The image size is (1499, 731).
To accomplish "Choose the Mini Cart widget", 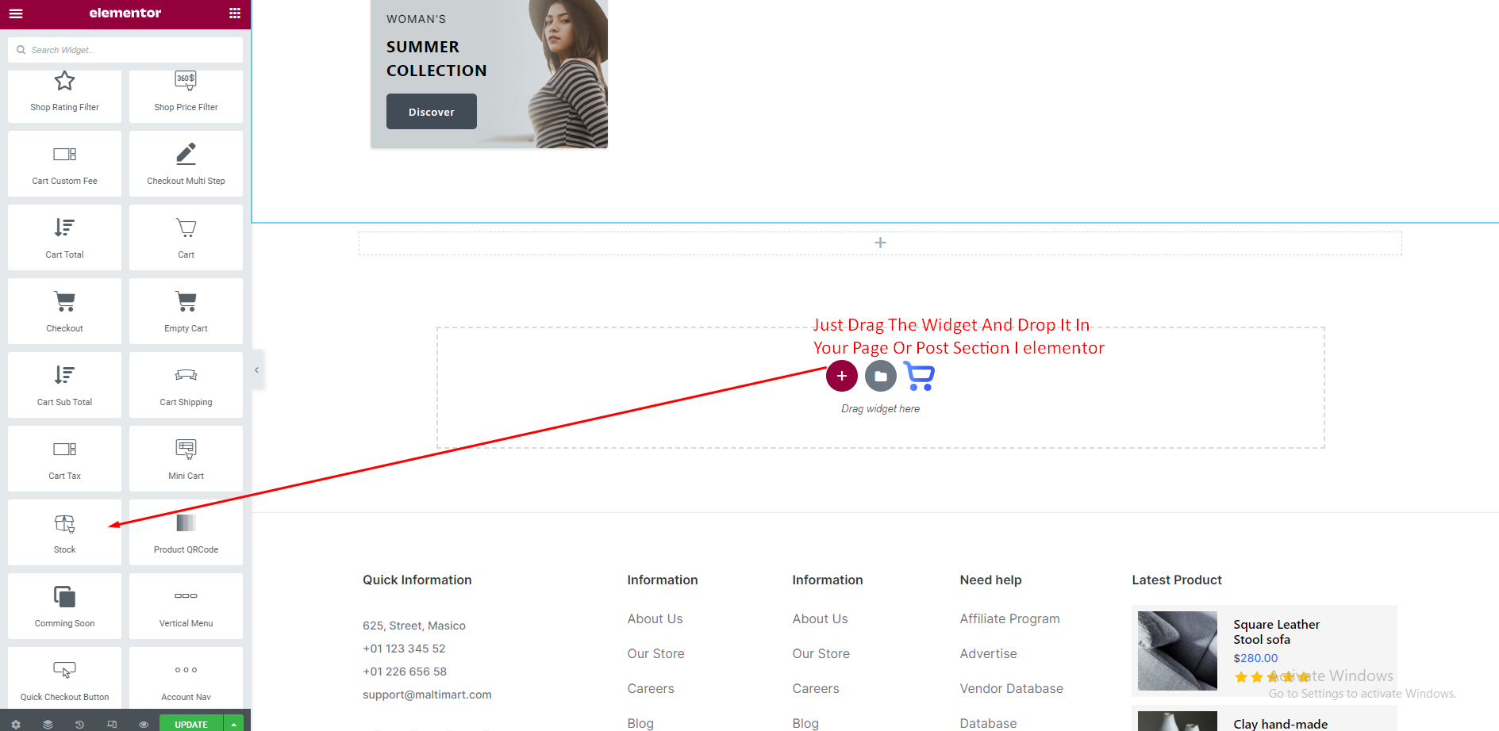I will 186,458.
